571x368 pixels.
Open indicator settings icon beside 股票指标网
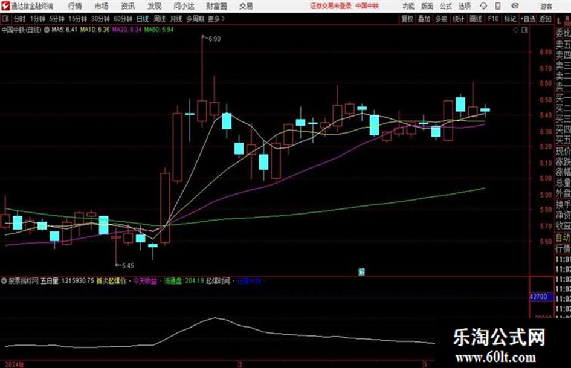pyautogui.click(x=4, y=281)
